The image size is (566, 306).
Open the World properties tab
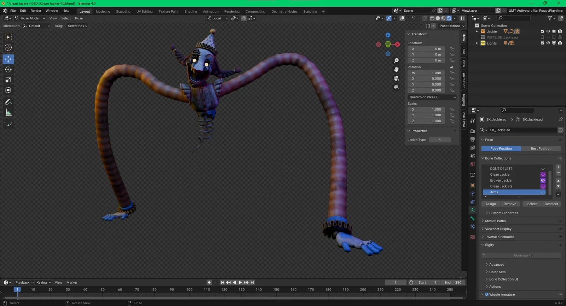click(473, 164)
